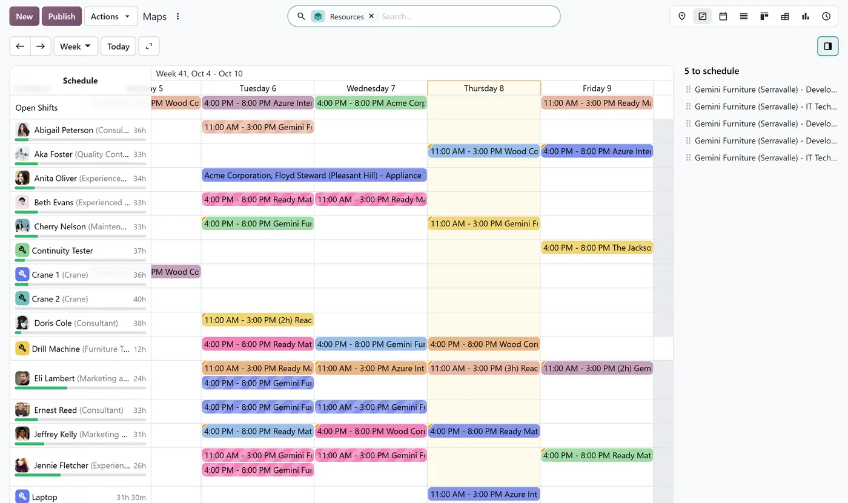Click the Crane 2 wrench icon
Viewport: 848px width, 503px height.
tap(22, 298)
